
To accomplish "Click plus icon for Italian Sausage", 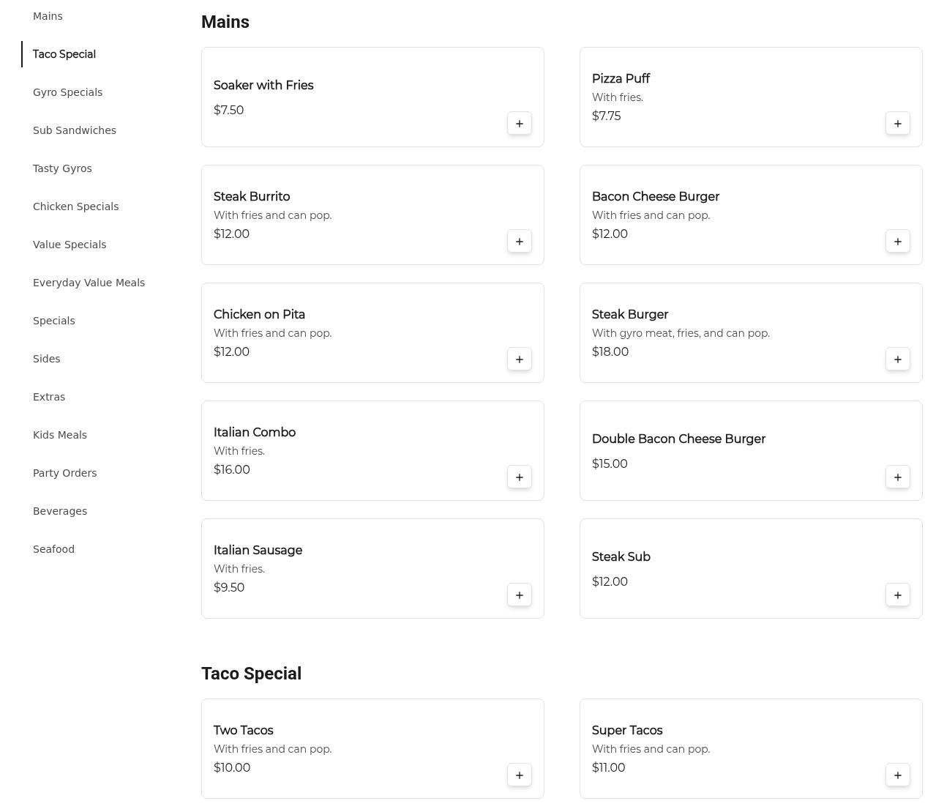I will coord(520,595).
